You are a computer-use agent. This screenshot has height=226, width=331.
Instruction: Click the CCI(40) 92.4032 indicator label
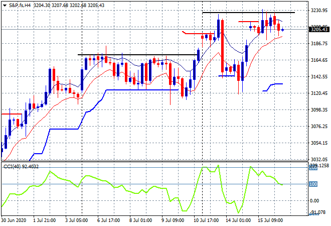21,167
